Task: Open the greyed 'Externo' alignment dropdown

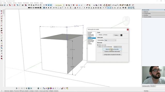Action: pos(118,47)
